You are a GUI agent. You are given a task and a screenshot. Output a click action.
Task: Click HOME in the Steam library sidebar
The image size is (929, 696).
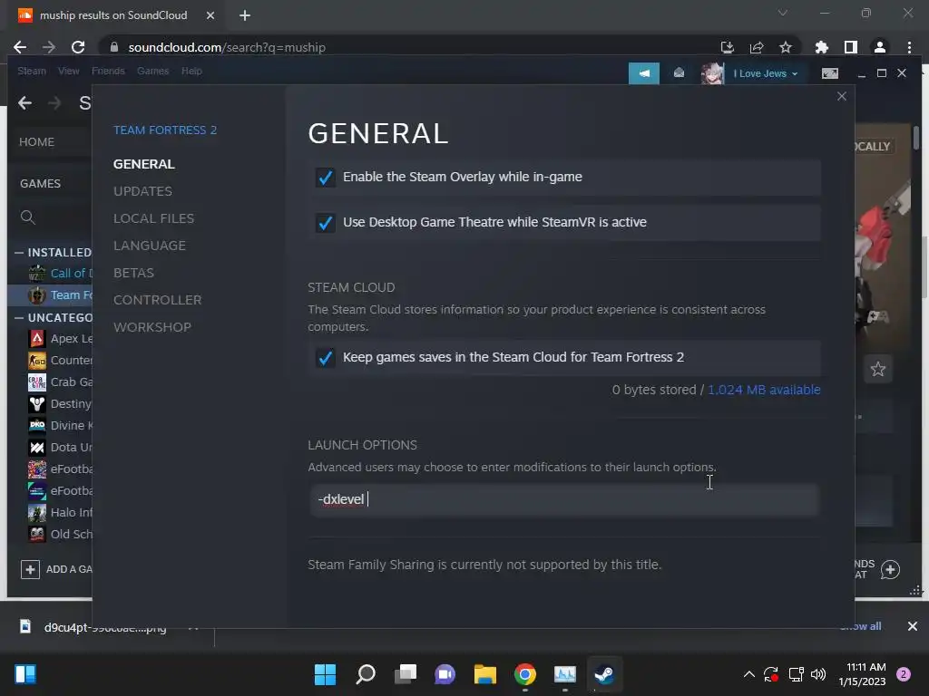coord(36,142)
